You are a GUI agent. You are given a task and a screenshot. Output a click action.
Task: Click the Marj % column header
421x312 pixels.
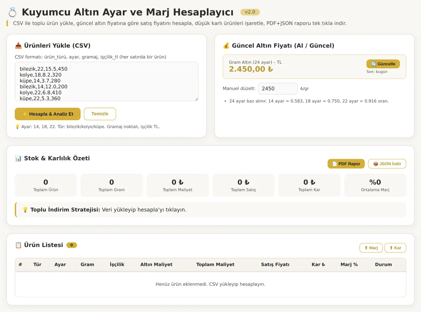[349, 264]
